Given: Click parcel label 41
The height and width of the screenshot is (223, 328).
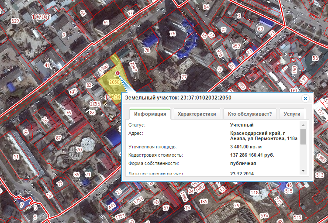Looking at the screenshot, I should coord(47,65).
